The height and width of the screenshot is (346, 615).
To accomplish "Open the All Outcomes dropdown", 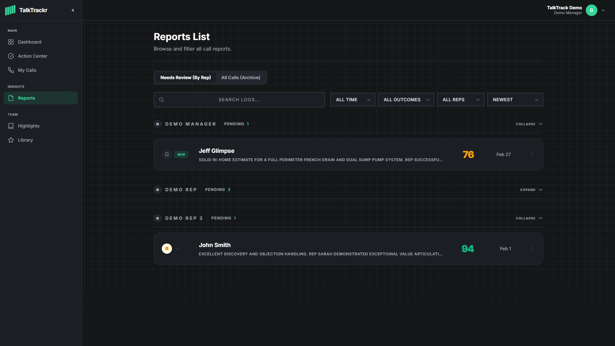I will point(406,100).
